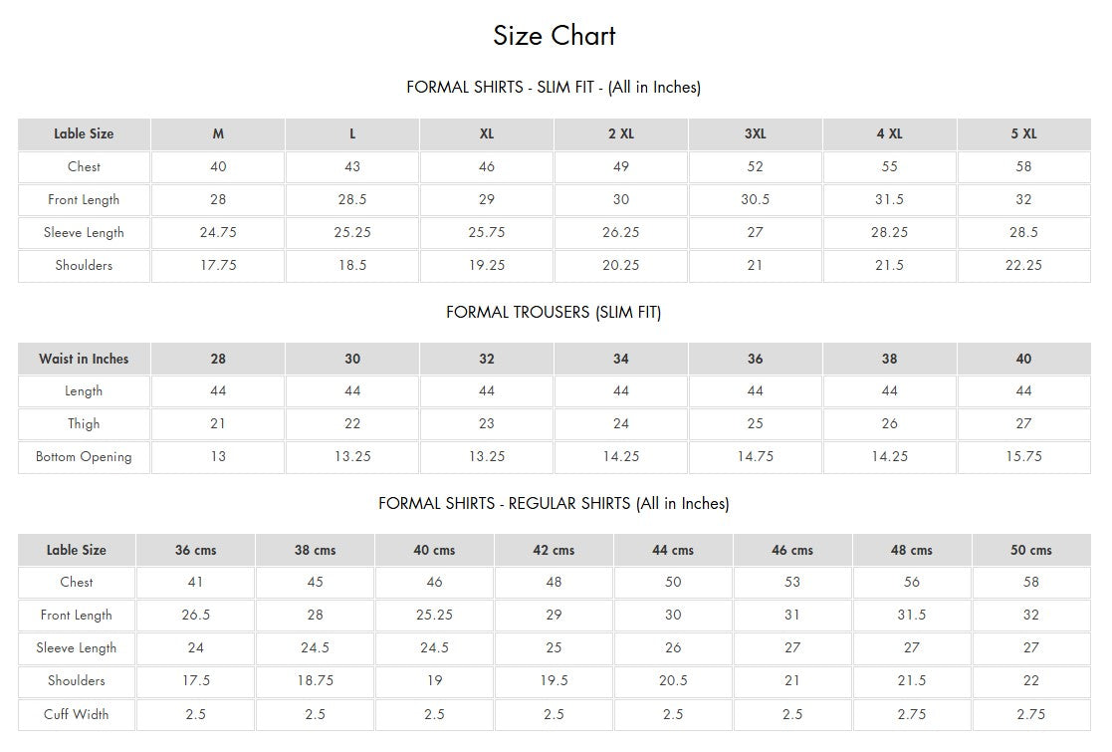This screenshot has width=1112, height=752.
Task: Click the Thigh row label
Action: point(84,424)
